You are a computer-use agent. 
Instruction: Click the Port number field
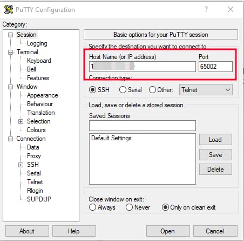(215, 67)
